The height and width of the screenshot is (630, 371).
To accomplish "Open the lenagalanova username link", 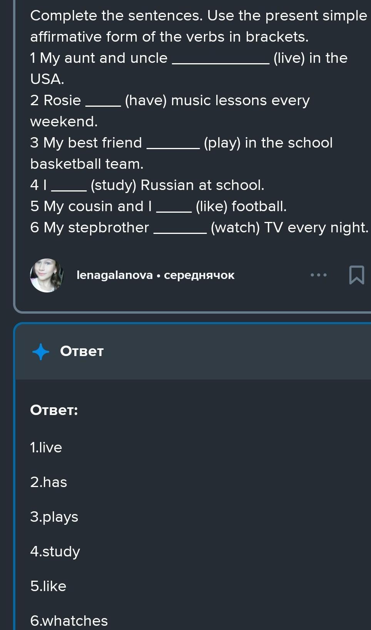I will (115, 275).
